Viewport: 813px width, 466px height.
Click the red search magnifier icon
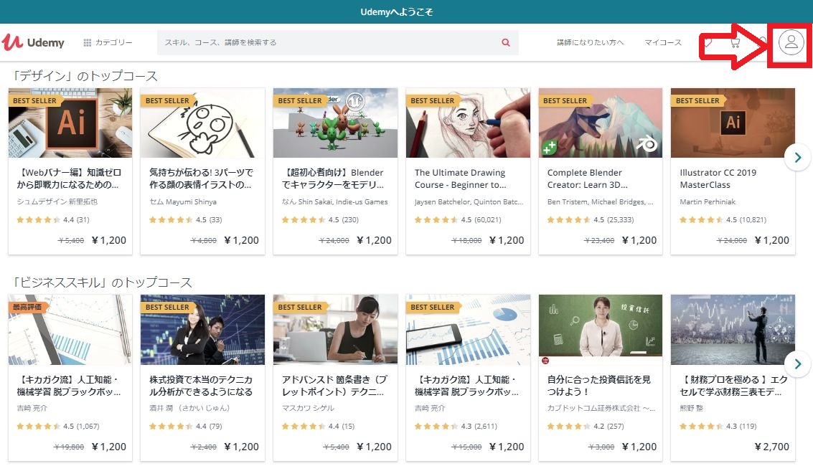tap(505, 42)
